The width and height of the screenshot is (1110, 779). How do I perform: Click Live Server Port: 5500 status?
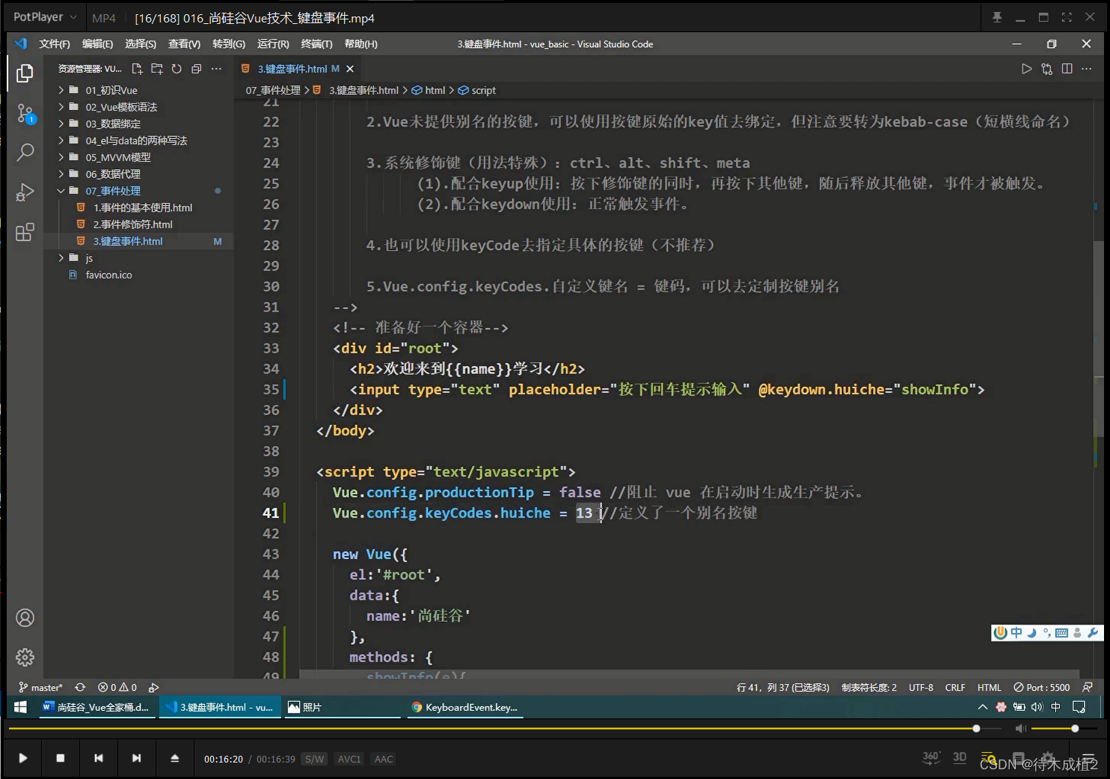point(1041,687)
